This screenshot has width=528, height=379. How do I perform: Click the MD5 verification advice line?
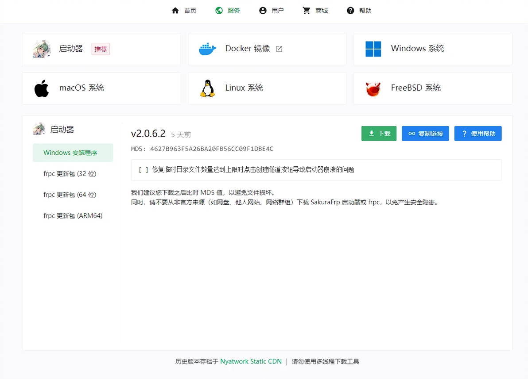tap(203, 193)
